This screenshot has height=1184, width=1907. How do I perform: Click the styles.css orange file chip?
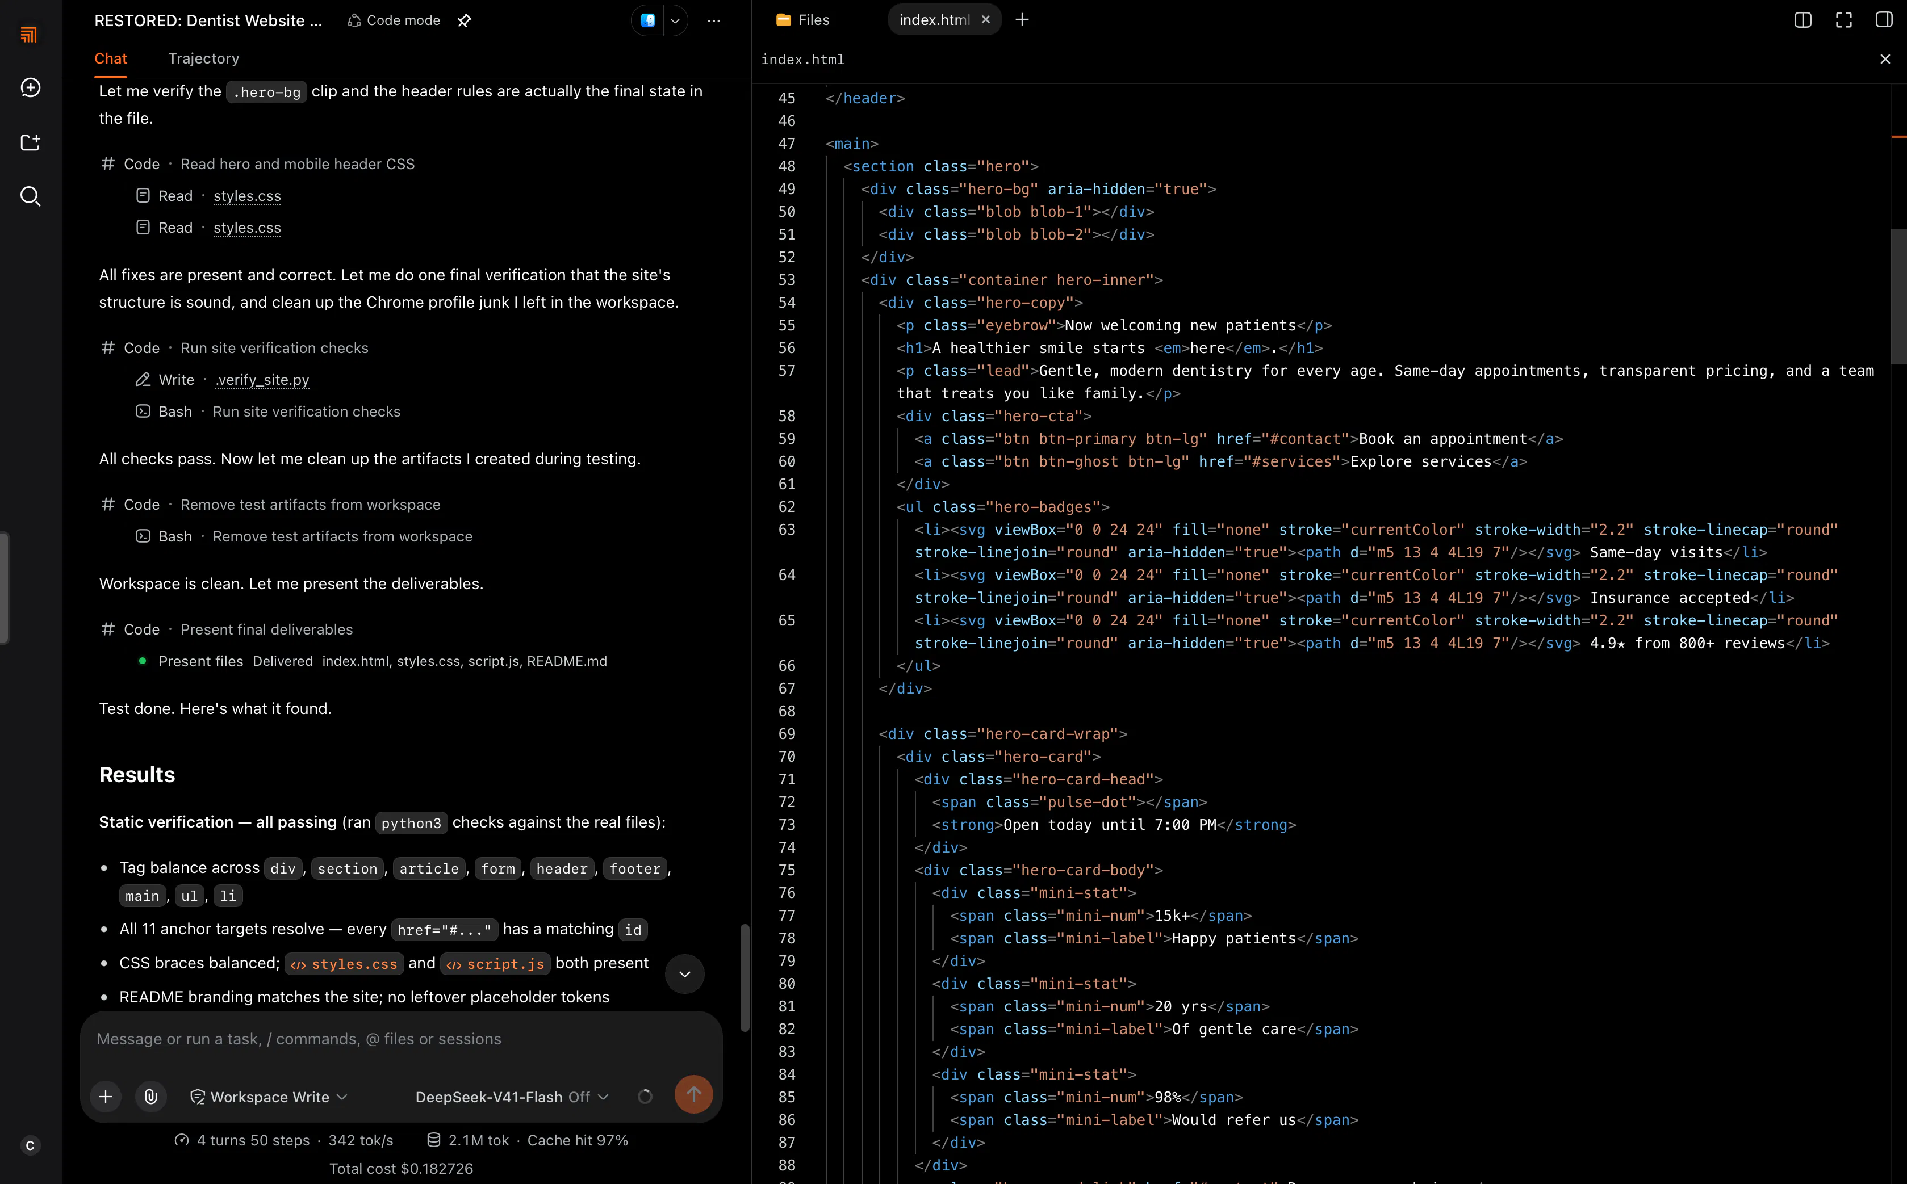tap(344, 964)
